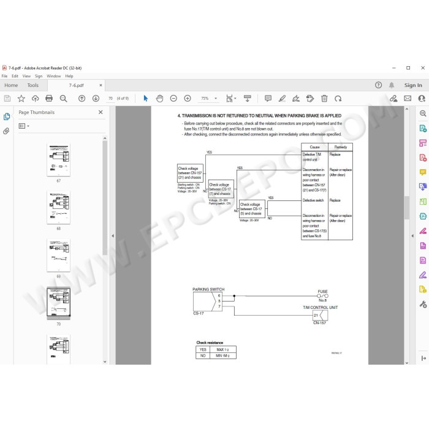
Task: Add a sticky note comment
Action: [268, 99]
